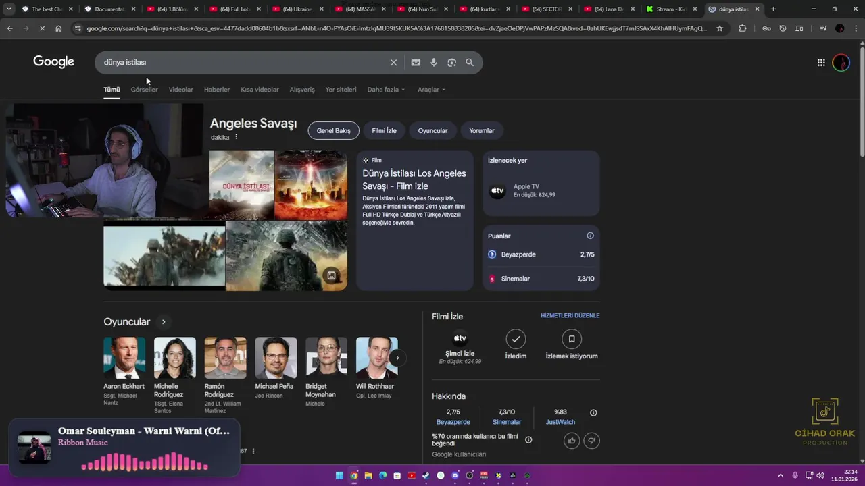The width and height of the screenshot is (865, 486).
Task: Show info about user like percentage
Action: (x=528, y=440)
